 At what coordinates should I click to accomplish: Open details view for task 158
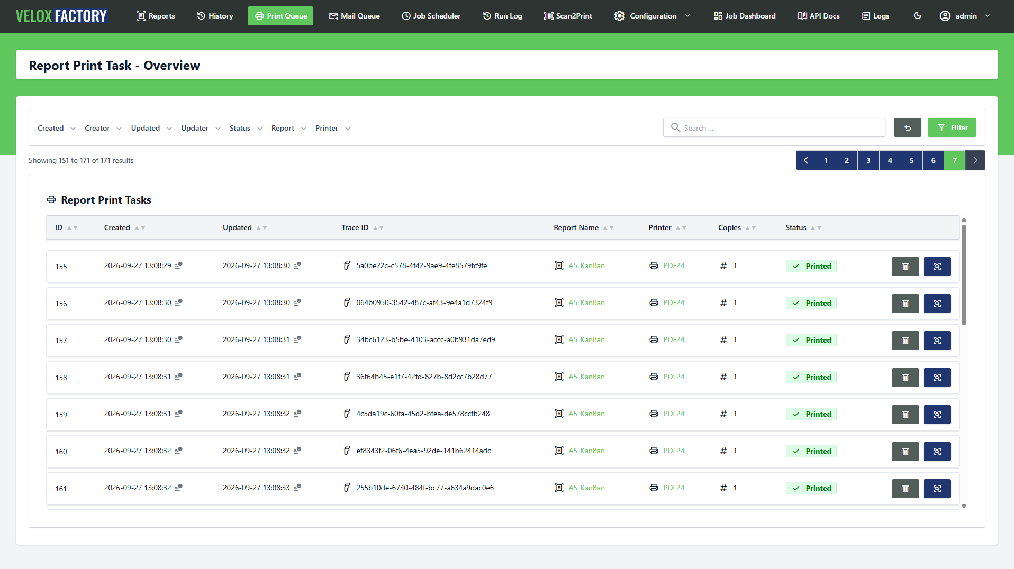tap(937, 378)
